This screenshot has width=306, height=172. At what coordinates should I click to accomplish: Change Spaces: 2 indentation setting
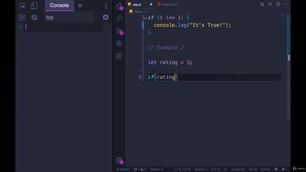pos(201,169)
